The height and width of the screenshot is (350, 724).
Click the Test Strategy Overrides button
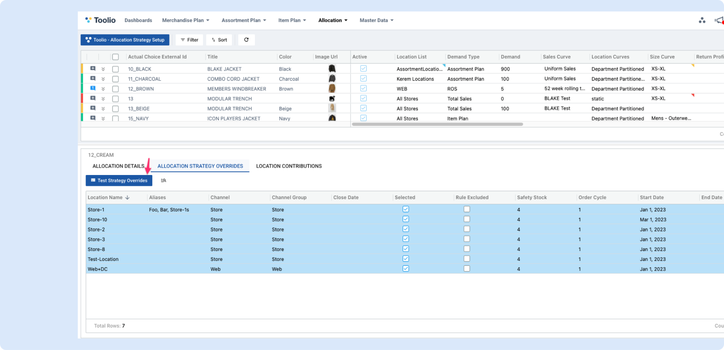119,180
